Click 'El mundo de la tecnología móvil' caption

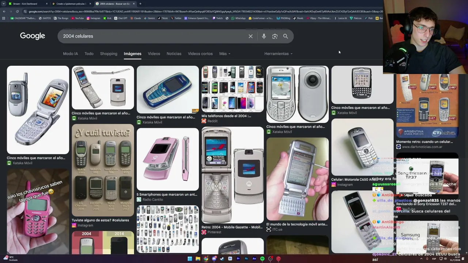point(297,224)
